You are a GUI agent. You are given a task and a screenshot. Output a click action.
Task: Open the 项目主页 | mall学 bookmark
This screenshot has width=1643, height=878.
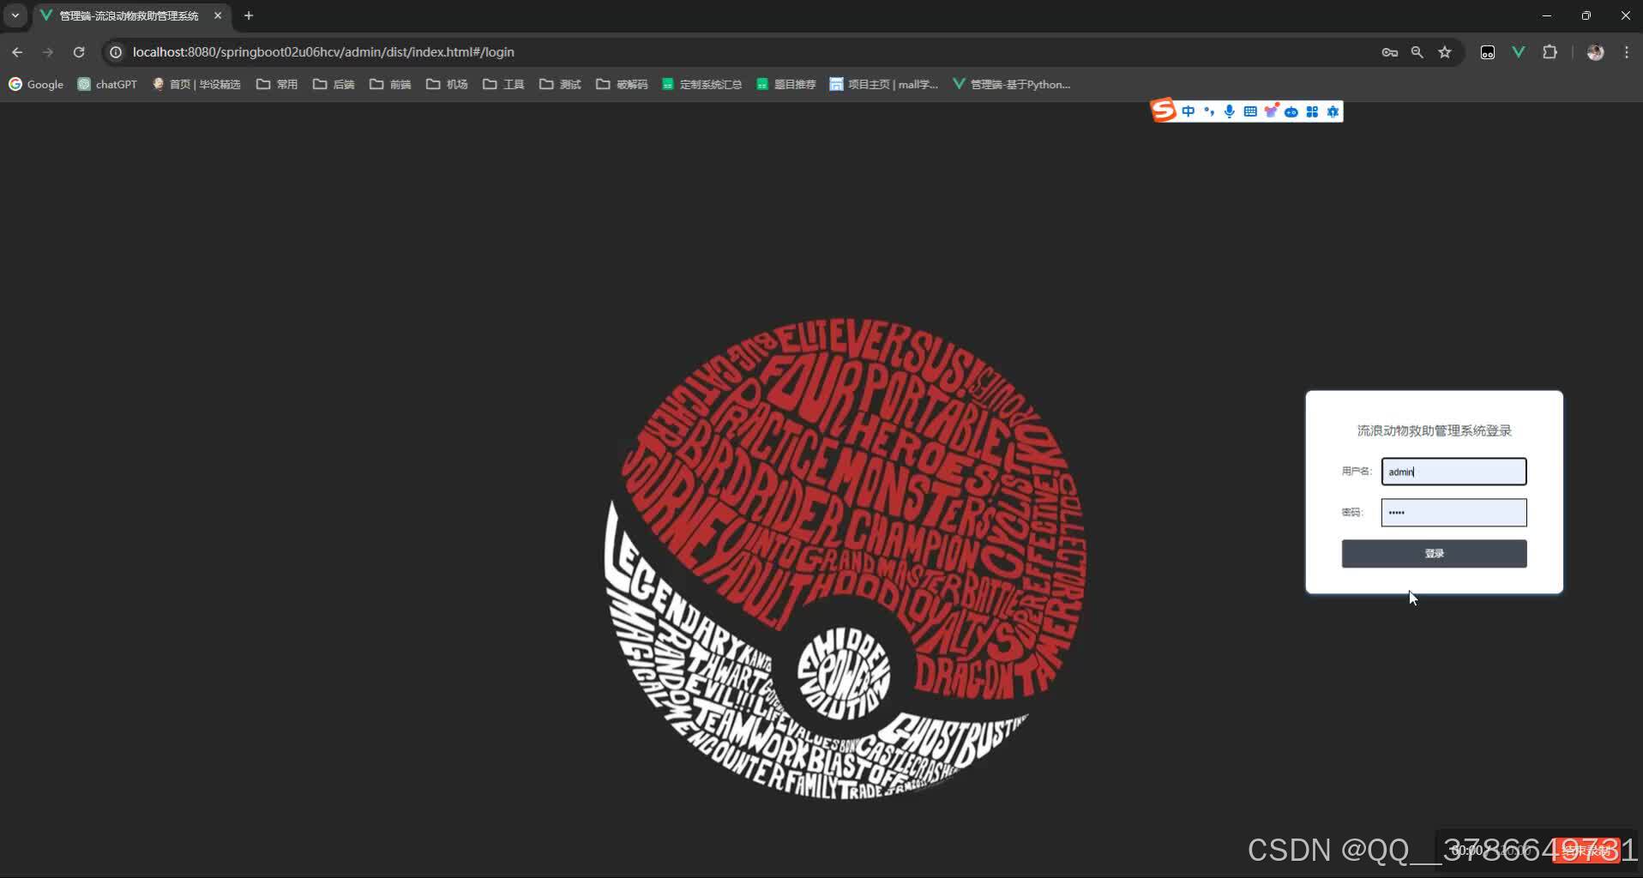(884, 84)
